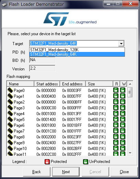Click the Page6 chip icon
The width and height of the screenshot is (140, 179).
coord(10,125)
